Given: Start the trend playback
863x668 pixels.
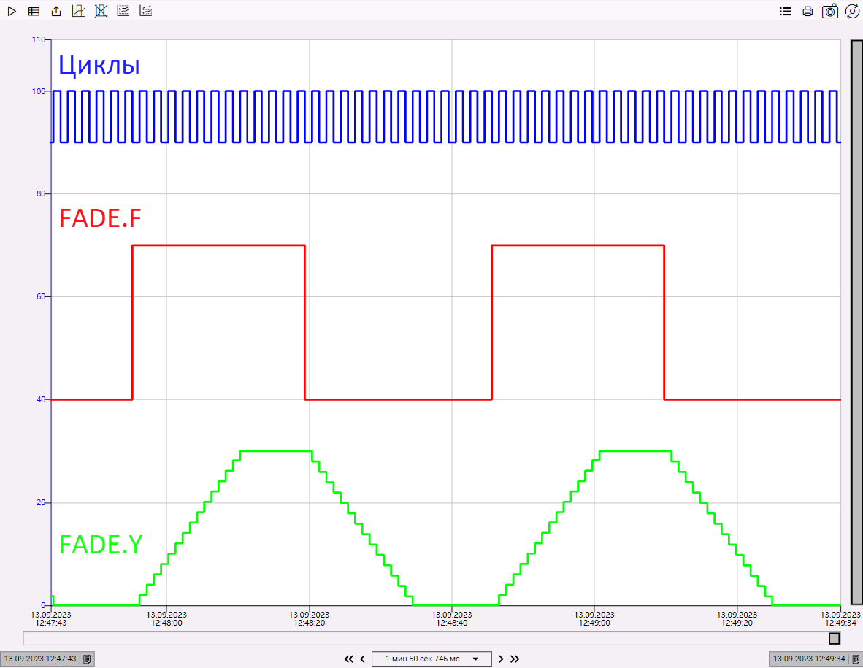Looking at the screenshot, I should pos(12,11).
